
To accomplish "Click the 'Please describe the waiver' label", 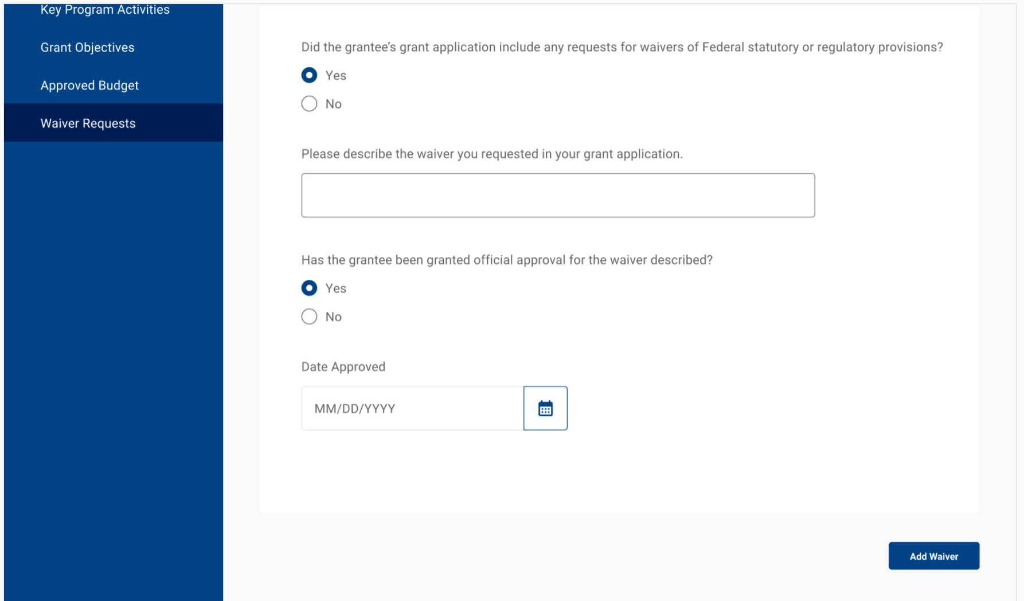I will click(492, 154).
